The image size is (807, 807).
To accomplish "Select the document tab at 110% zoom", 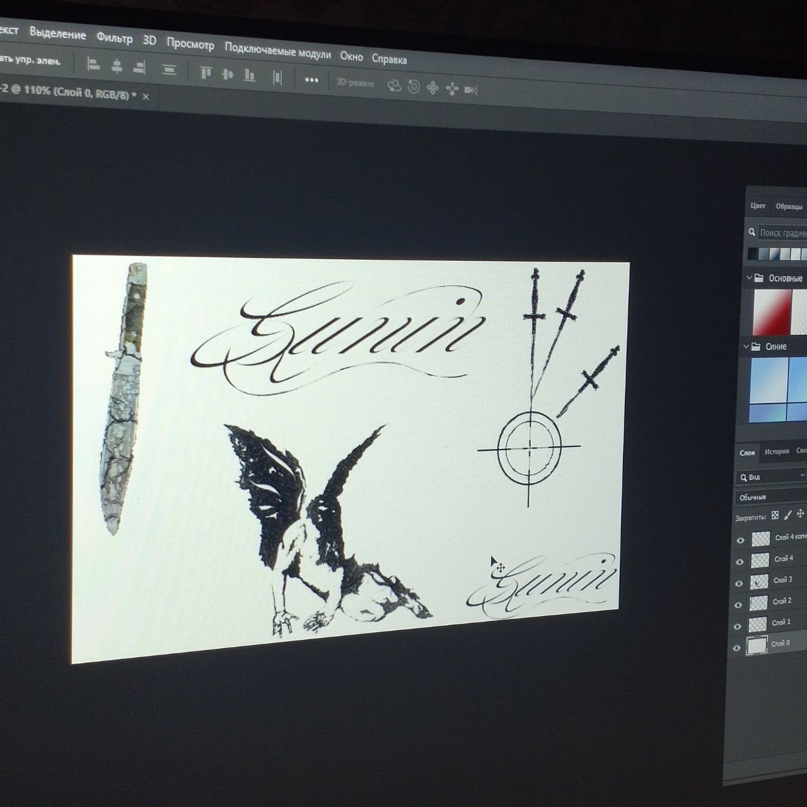I will pyautogui.click(x=68, y=92).
